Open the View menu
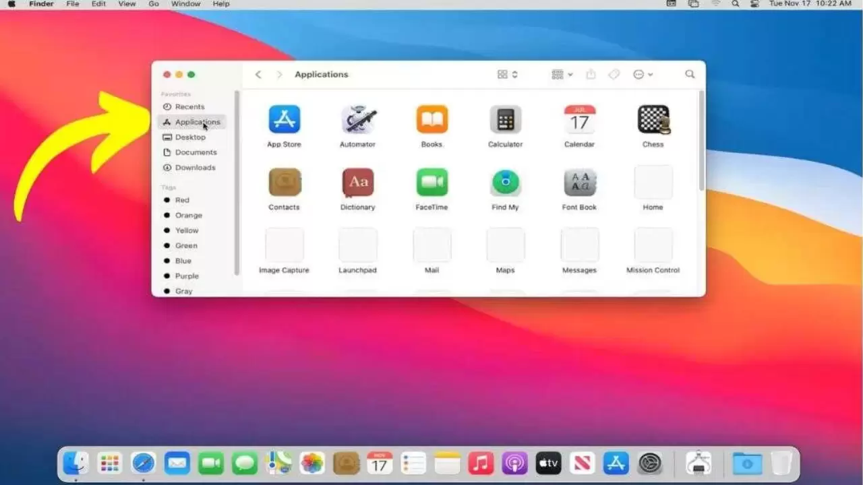863x485 pixels. 127,4
